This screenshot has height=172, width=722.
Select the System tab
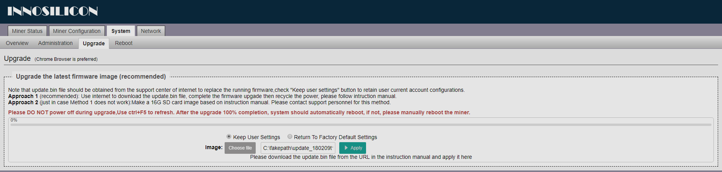click(x=121, y=31)
